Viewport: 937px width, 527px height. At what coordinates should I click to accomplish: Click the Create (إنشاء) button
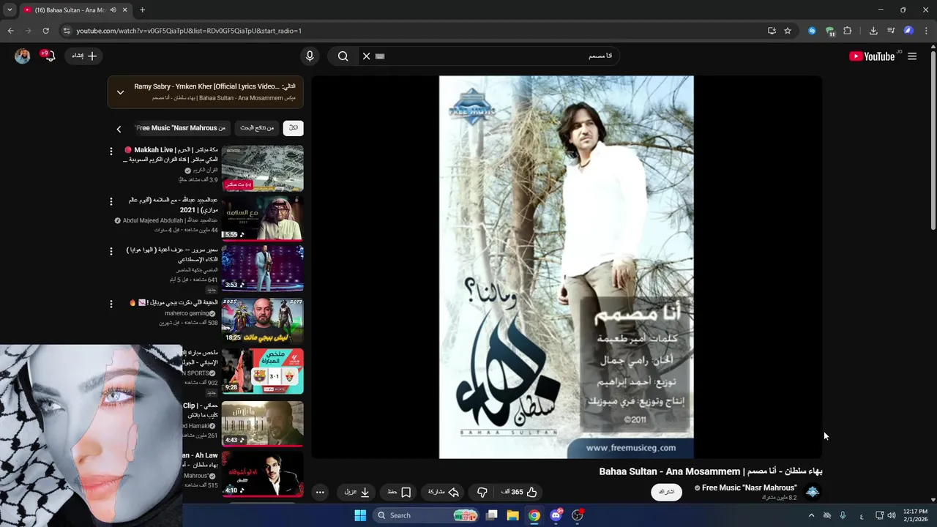point(84,56)
